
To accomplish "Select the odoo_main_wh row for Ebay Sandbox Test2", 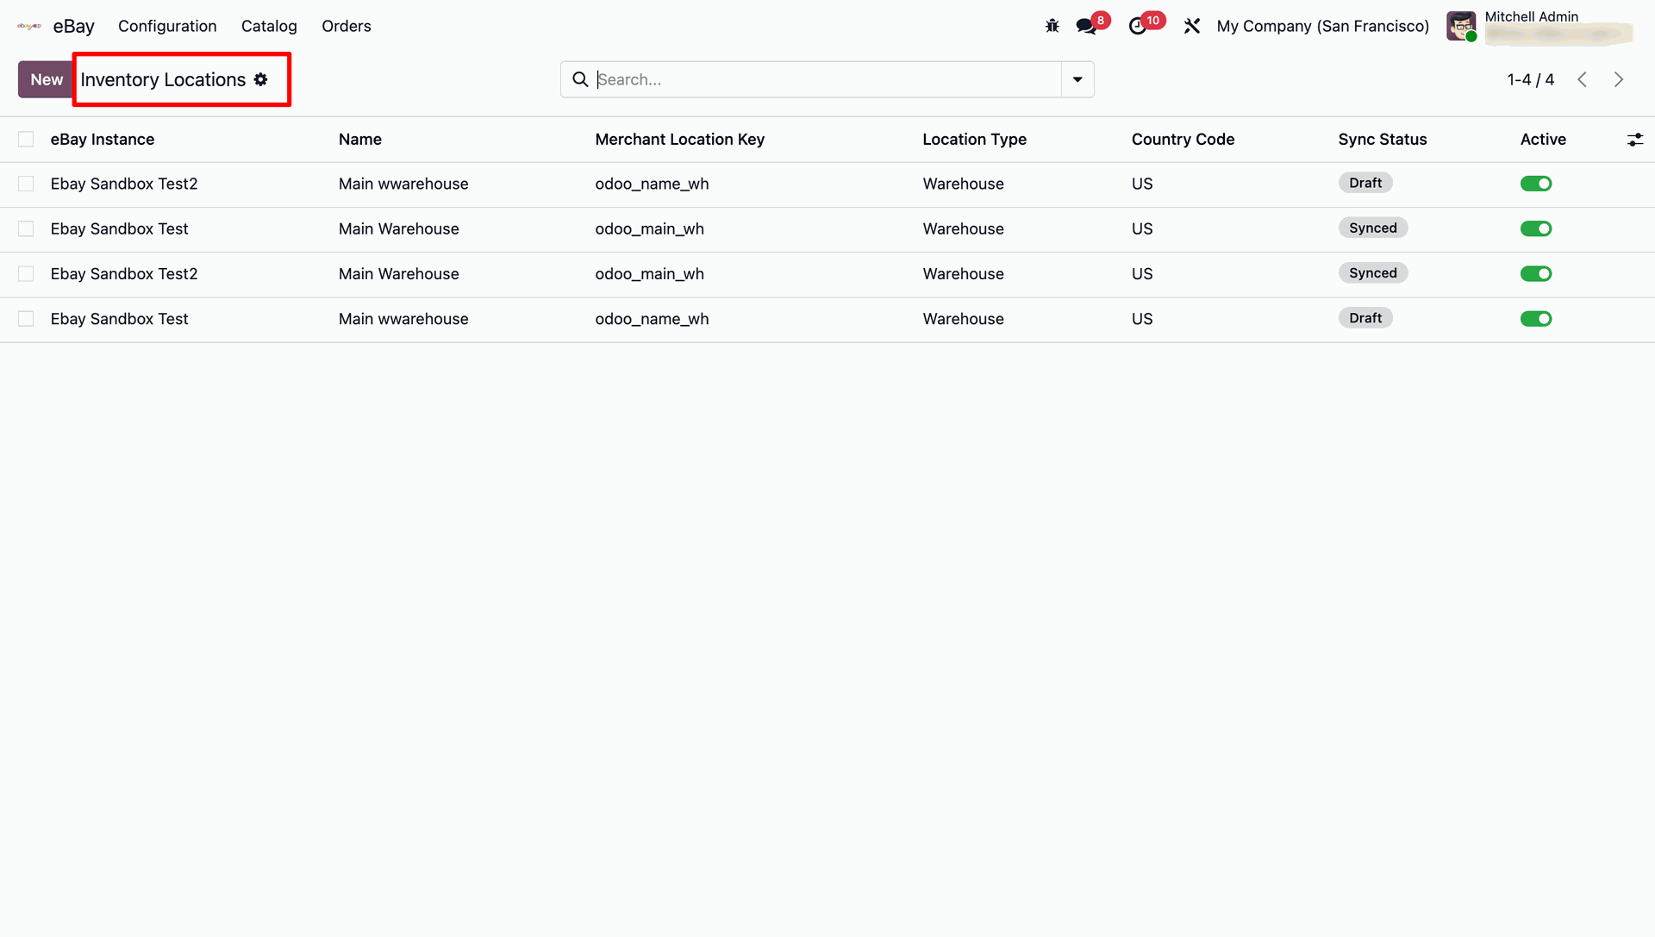I will click(26, 273).
